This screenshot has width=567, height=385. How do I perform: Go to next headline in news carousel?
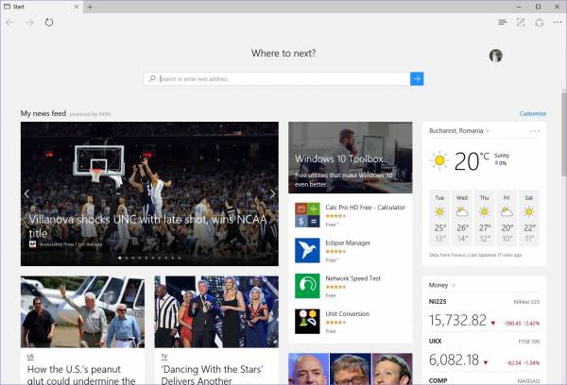click(273, 194)
